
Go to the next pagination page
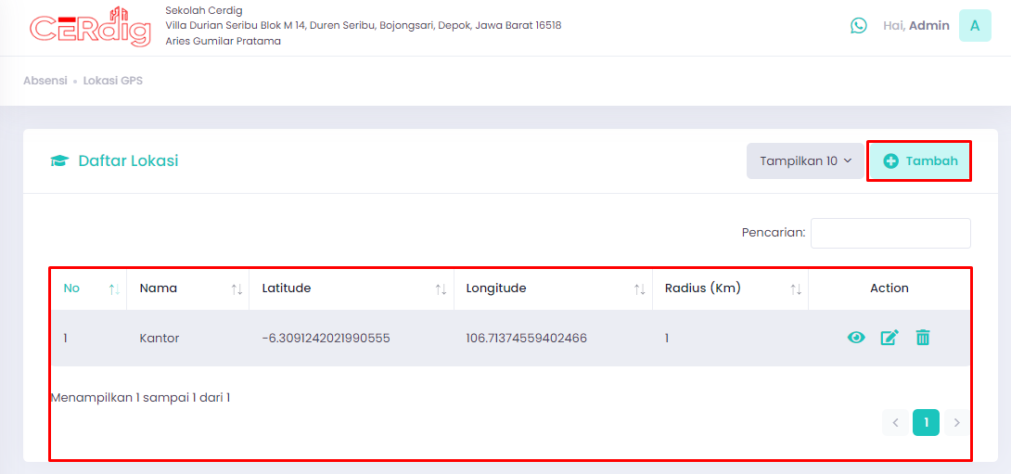(x=957, y=422)
